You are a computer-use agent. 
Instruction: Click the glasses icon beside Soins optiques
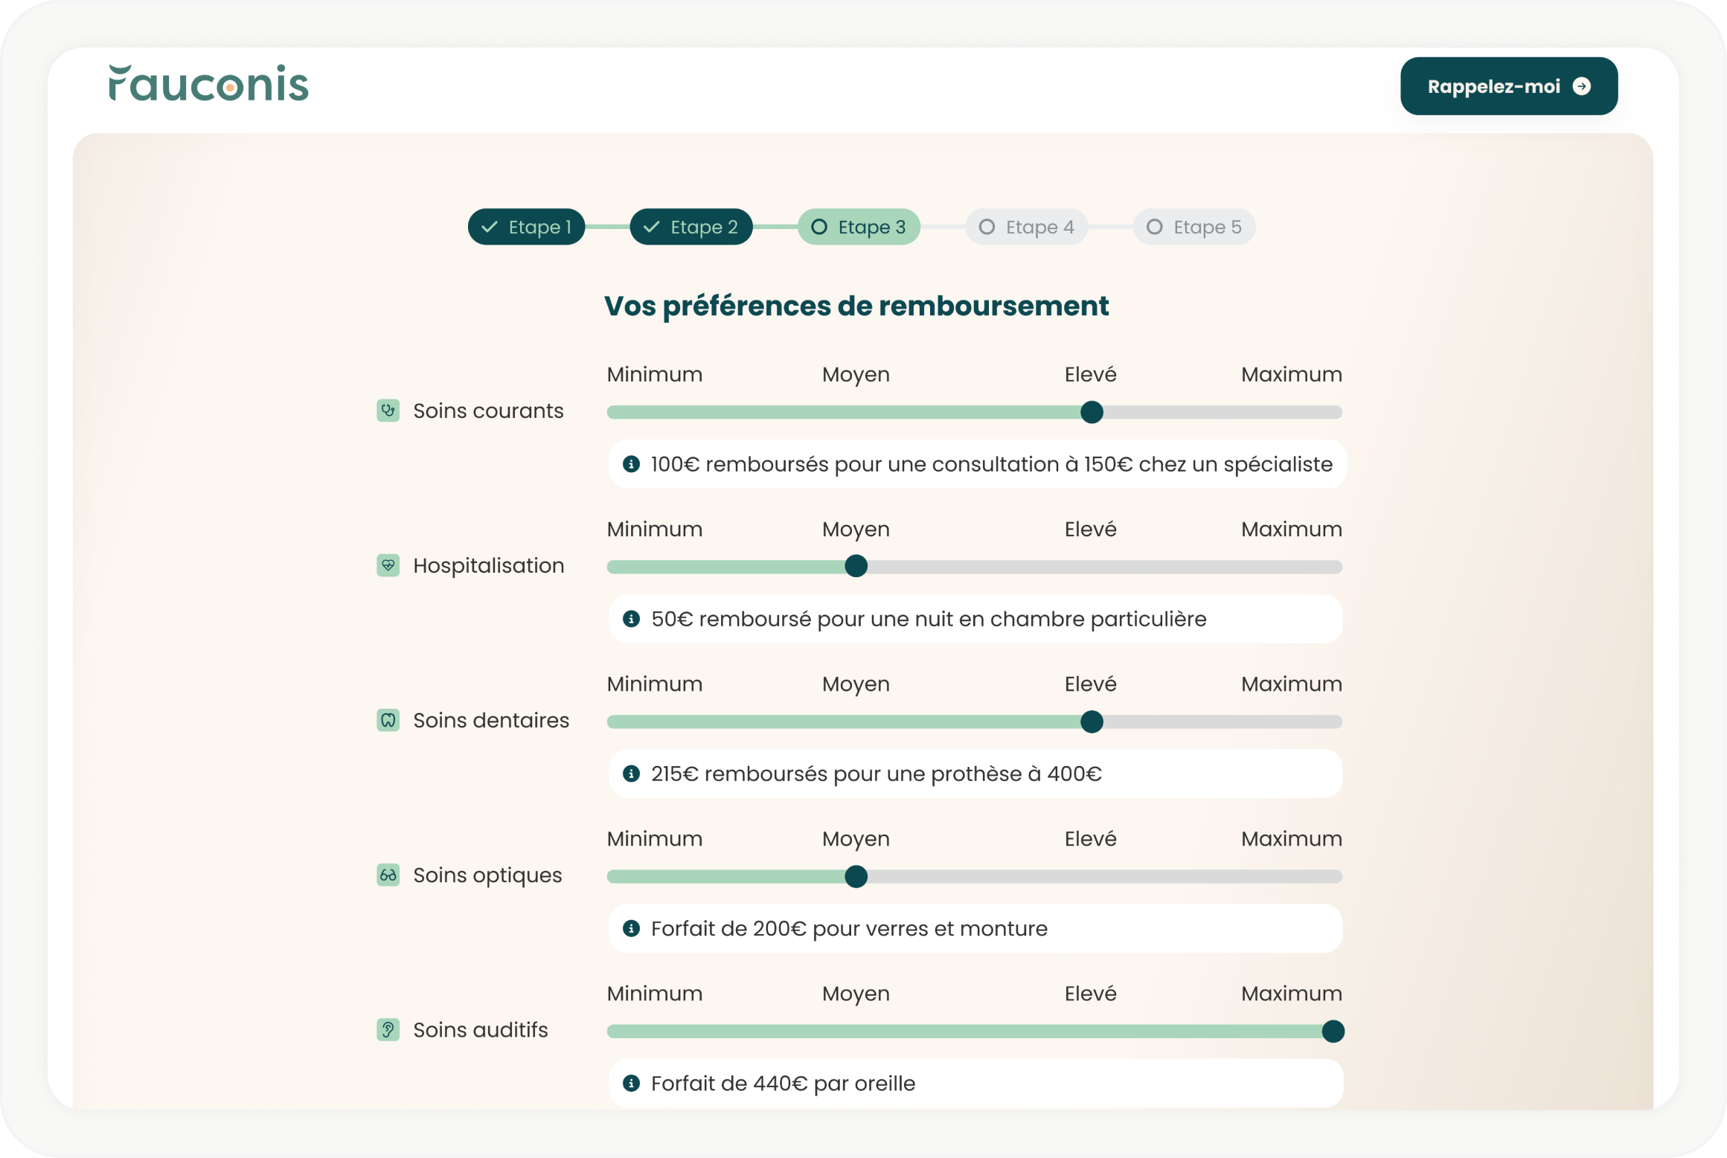coord(388,875)
